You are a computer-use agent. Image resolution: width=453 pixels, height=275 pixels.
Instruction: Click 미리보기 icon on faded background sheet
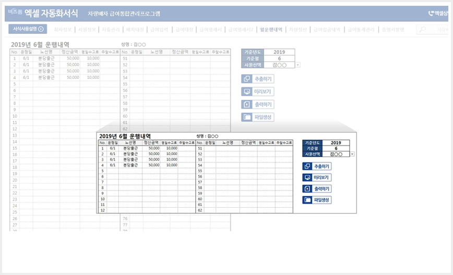click(247, 91)
